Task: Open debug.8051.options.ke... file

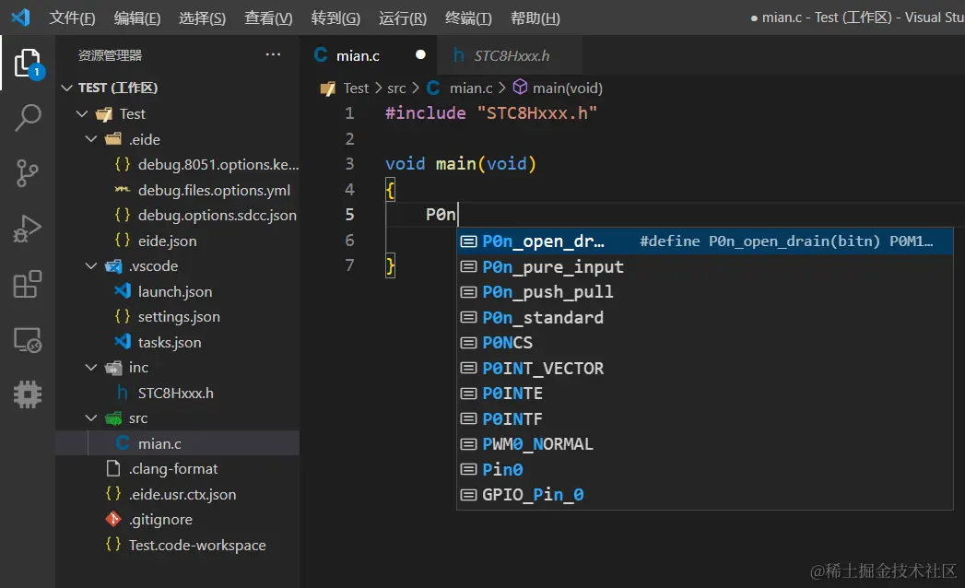Action: pos(177,164)
